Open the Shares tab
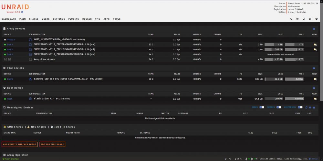This screenshot has width=323, height=161. click(34, 19)
